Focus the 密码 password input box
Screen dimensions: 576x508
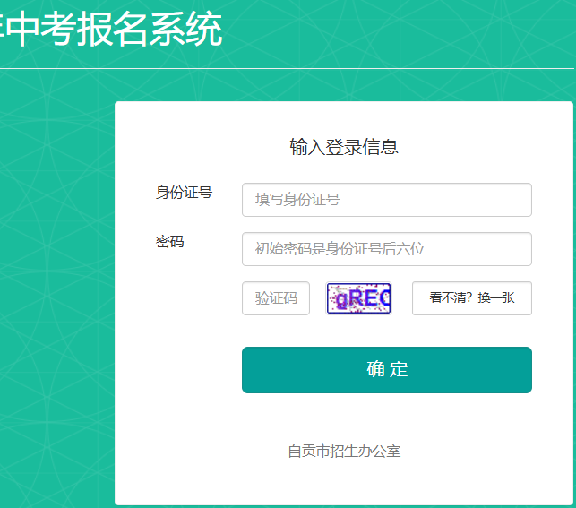pyautogui.click(x=386, y=249)
